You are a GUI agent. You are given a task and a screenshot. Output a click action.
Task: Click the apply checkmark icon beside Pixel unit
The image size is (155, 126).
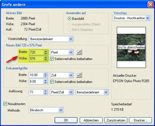79,52
